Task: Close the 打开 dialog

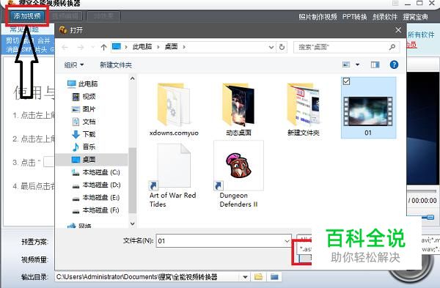Action: (398, 30)
